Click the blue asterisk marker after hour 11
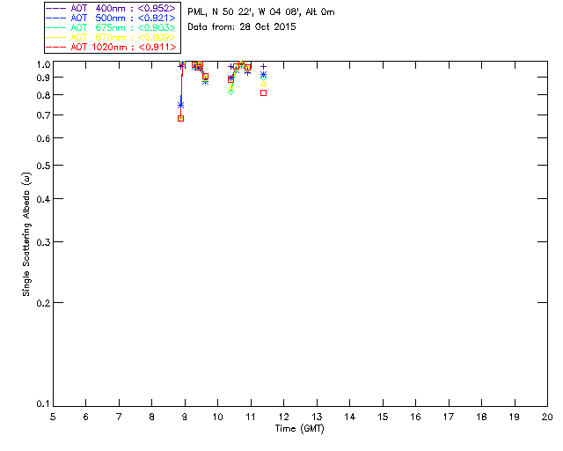 [263, 75]
